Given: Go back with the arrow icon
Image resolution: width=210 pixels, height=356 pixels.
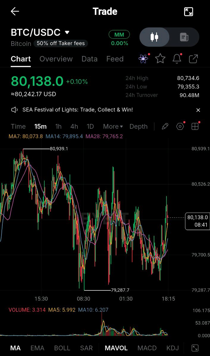Looking at the screenshot, I should (x=15, y=11).
